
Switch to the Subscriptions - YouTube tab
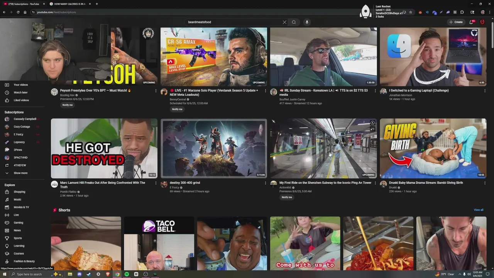point(23,4)
